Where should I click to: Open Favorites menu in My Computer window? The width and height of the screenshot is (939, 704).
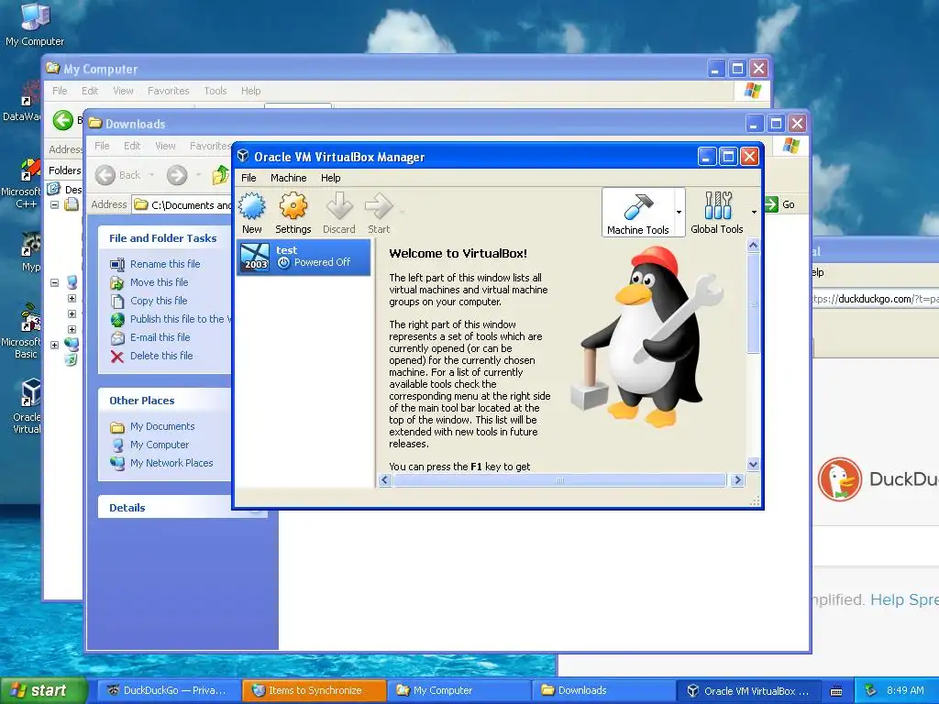[169, 91]
